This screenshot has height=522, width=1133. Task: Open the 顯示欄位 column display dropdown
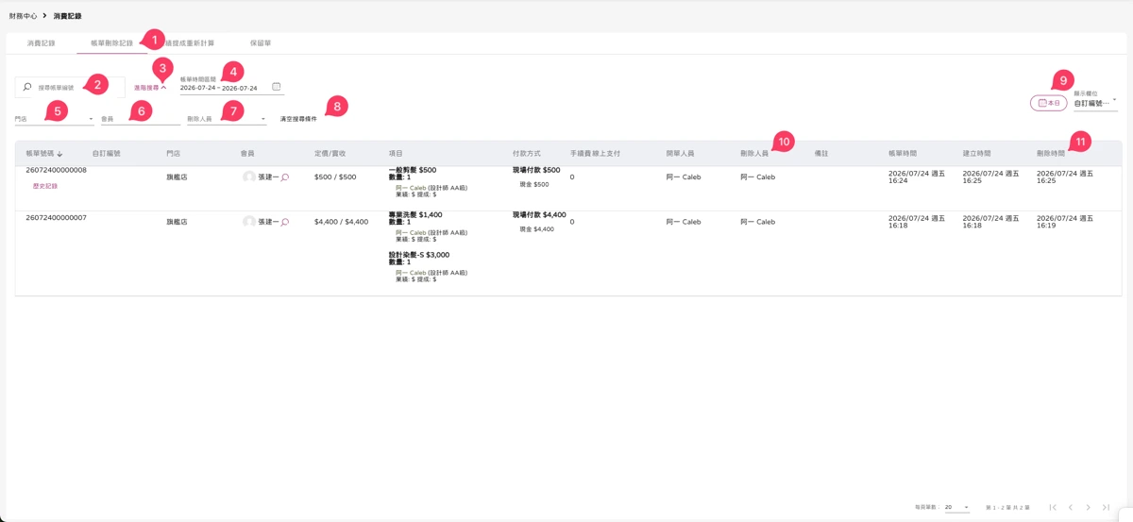[x=1095, y=102]
